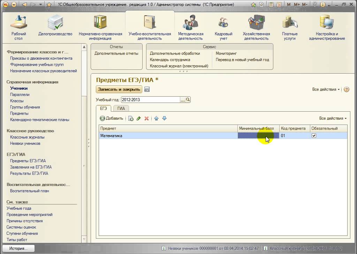Select the ЕГЭ tab
This screenshot has width=357, height=254.
coord(104,108)
